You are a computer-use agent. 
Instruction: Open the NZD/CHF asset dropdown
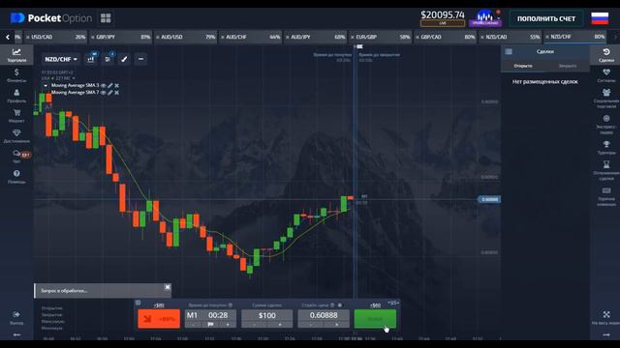point(60,59)
